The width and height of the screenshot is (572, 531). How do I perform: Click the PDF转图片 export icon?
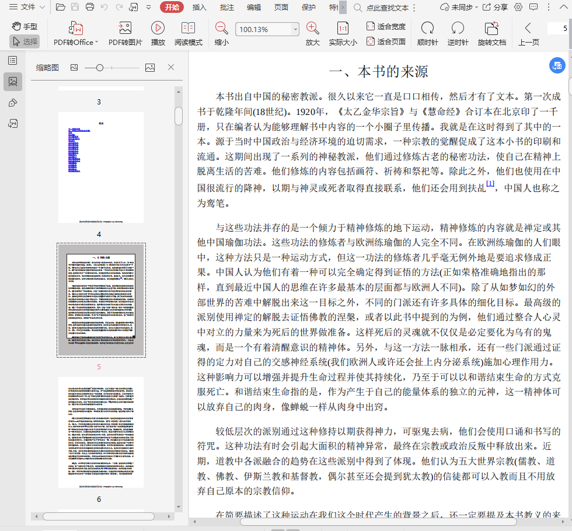coord(125,29)
